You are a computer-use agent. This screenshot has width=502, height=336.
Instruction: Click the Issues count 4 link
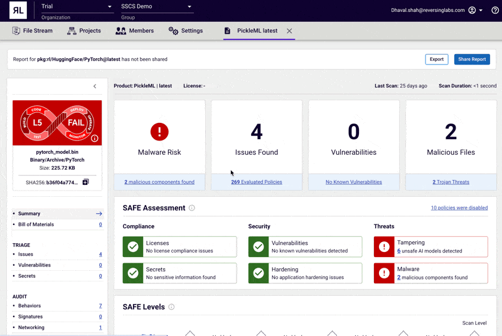(x=100, y=254)
